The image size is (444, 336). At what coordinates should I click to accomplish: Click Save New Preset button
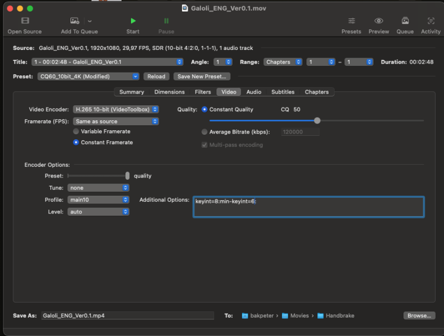pos(201,77)
